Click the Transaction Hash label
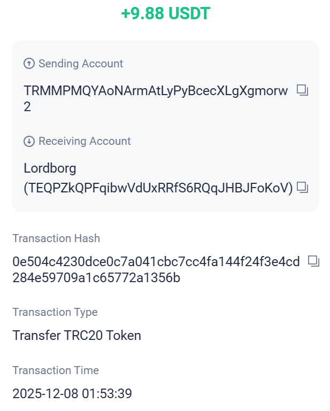 tap(56, 238)
